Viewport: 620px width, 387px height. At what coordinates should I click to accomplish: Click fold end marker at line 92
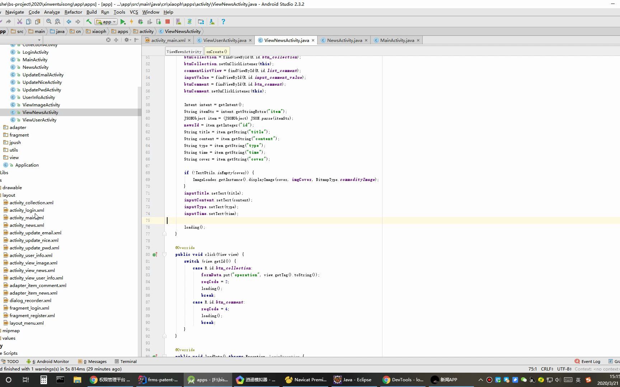pyautogui.click(x=164, y=336)
